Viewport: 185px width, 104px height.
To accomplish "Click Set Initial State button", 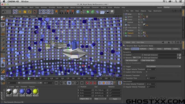I will coord(131,61).
